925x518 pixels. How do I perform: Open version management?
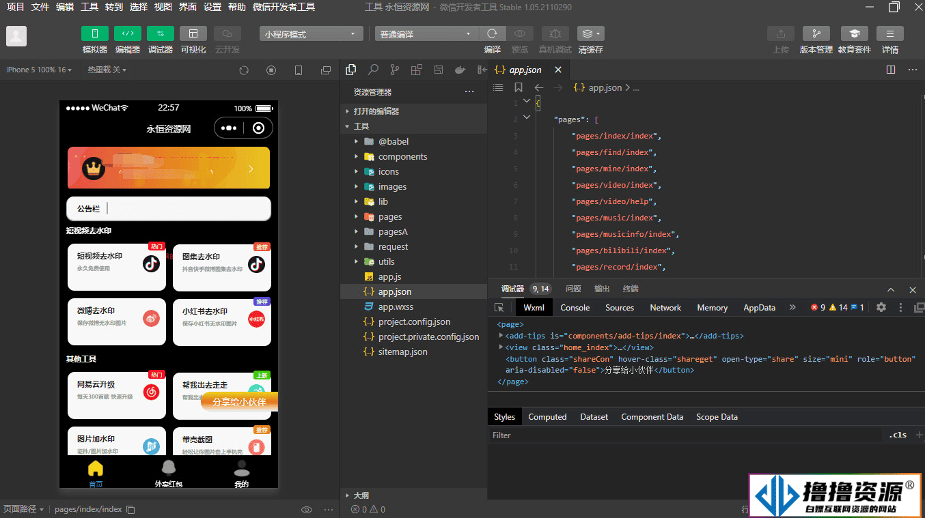tap(816, 33)
